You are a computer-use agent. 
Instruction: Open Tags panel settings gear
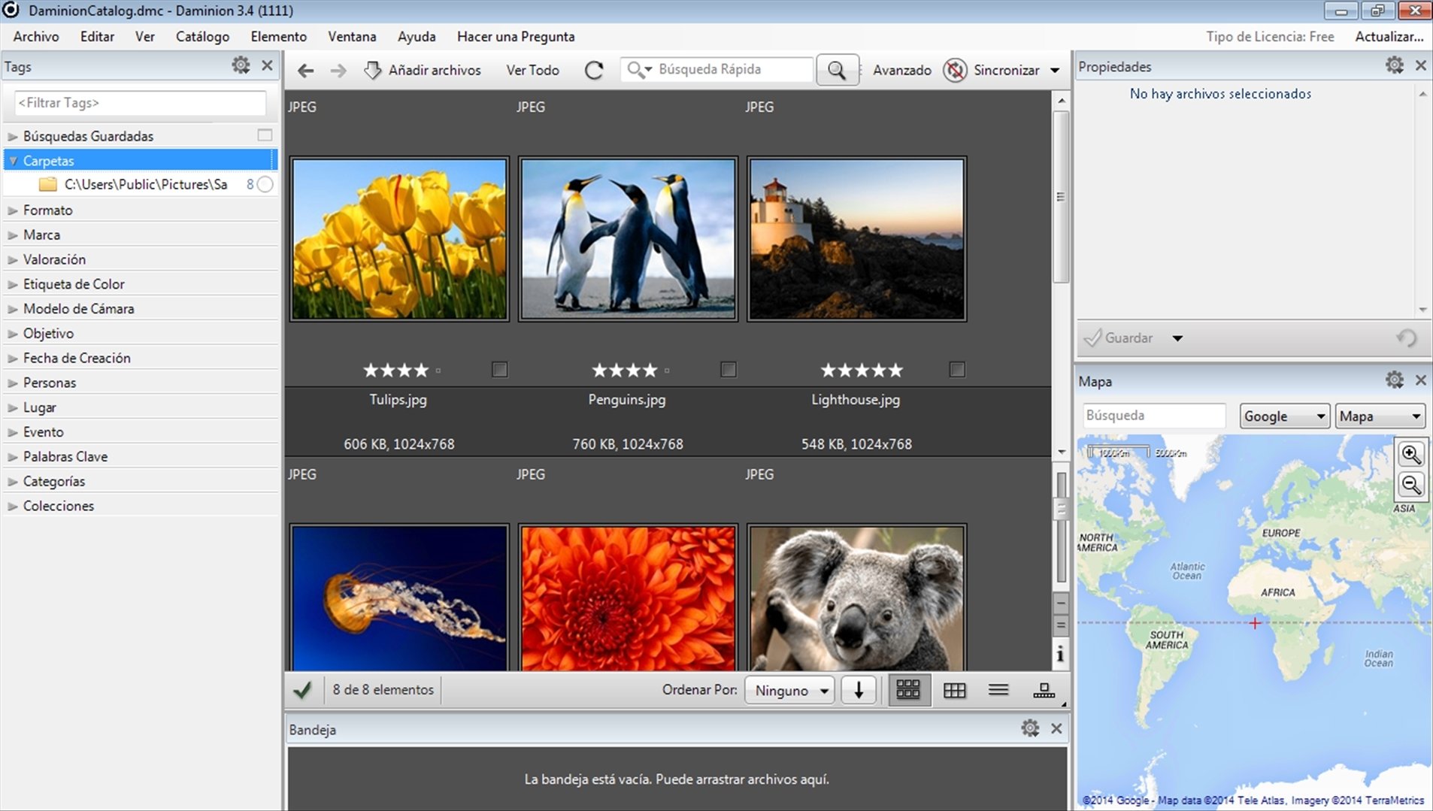click(x=241, y=65)
